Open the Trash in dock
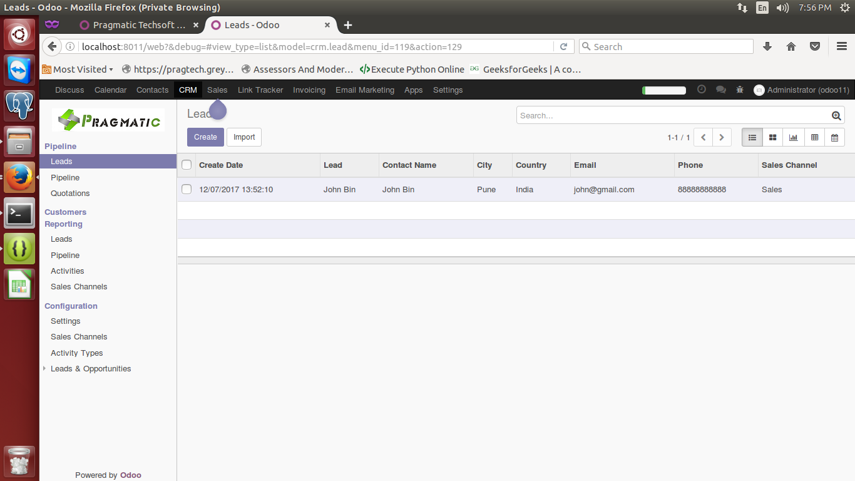 tap(19, 462)
